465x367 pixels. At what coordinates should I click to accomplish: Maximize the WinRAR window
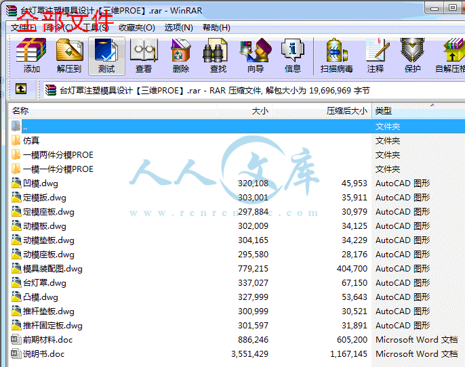tap(453, 8)
